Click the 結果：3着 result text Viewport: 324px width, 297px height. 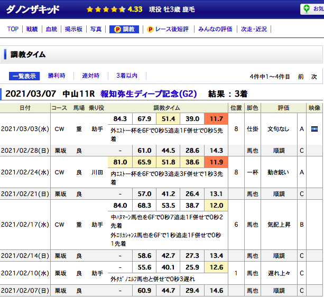(228, 94)
